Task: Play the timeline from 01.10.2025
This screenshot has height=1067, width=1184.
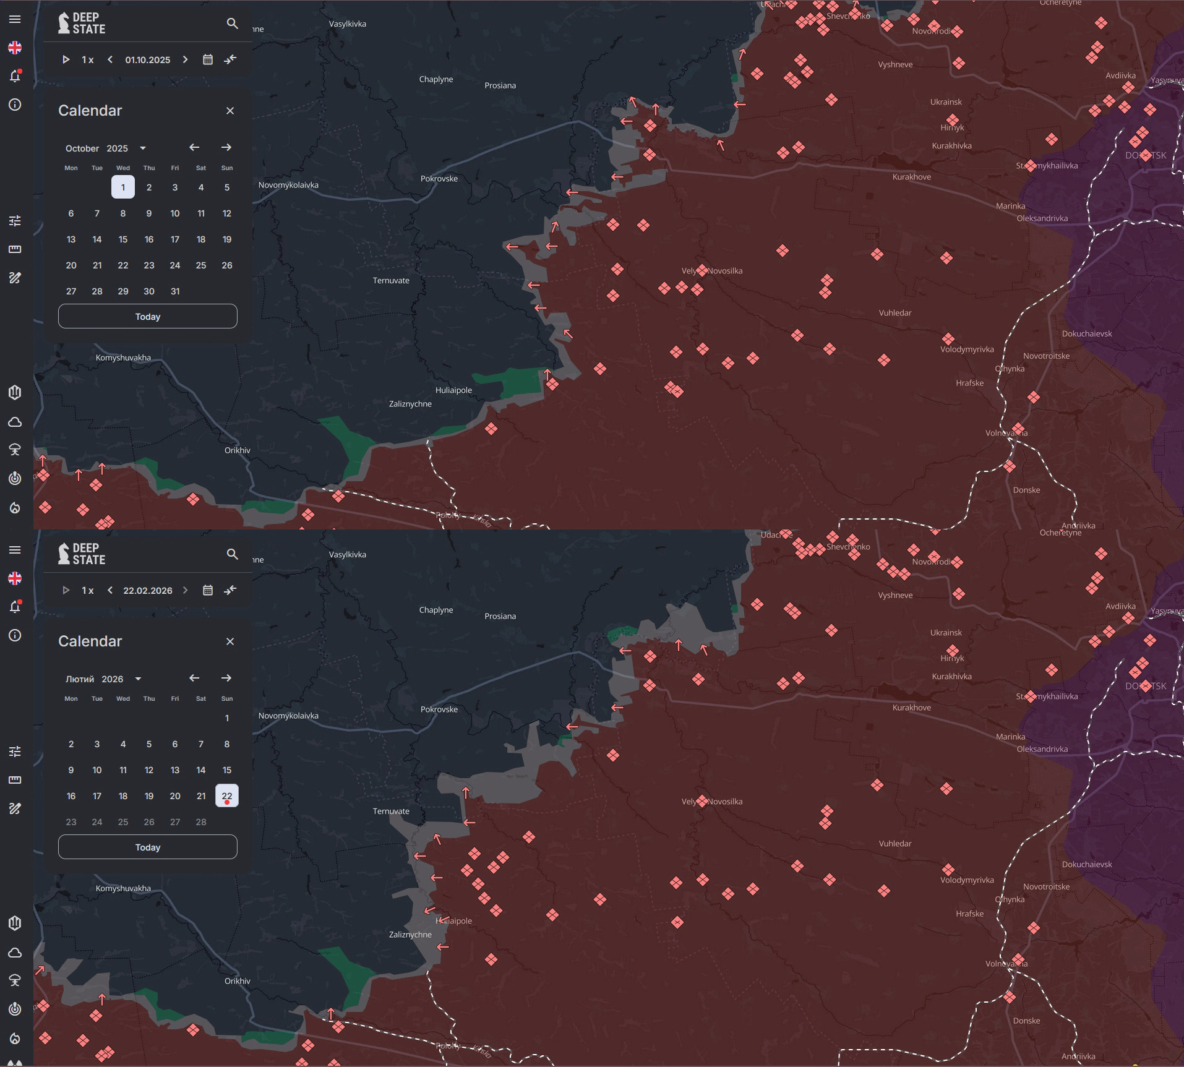Action: click(x=66, y=59)
